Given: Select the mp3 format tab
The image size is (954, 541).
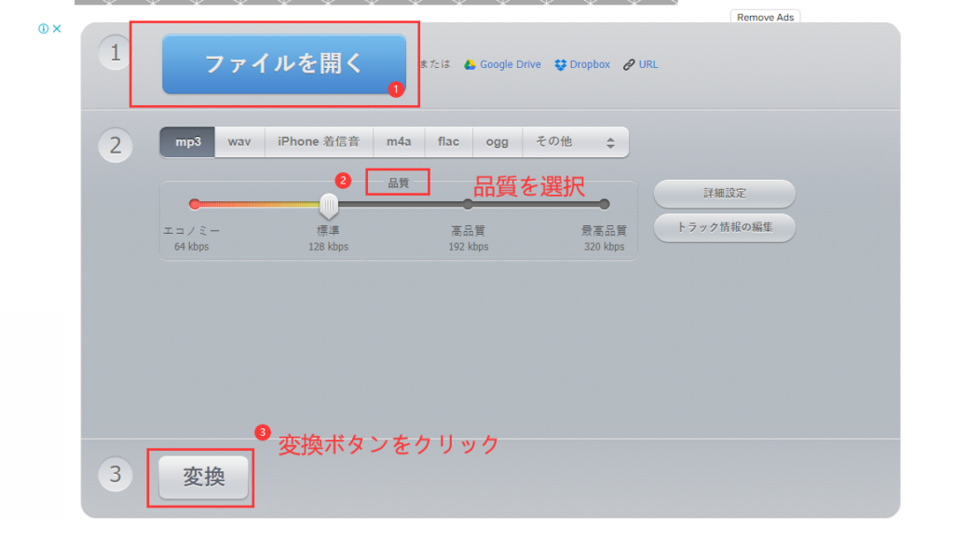Looking at the screenshot, I should [x=188, y=142].
